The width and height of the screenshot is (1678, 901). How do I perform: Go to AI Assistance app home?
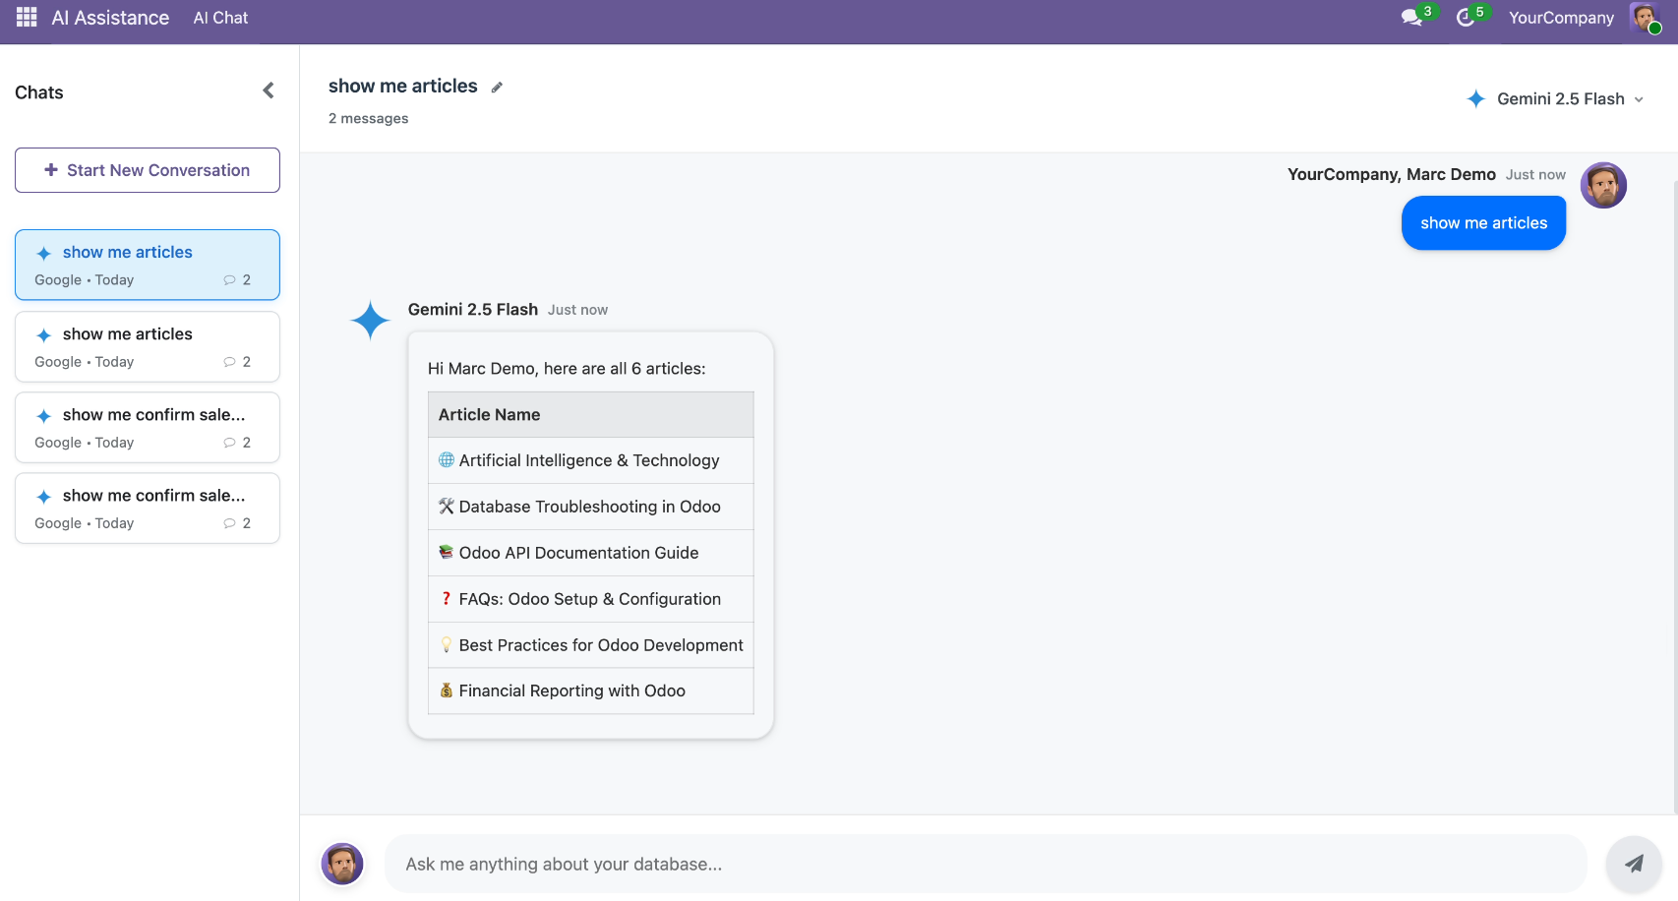click(110, 18)
